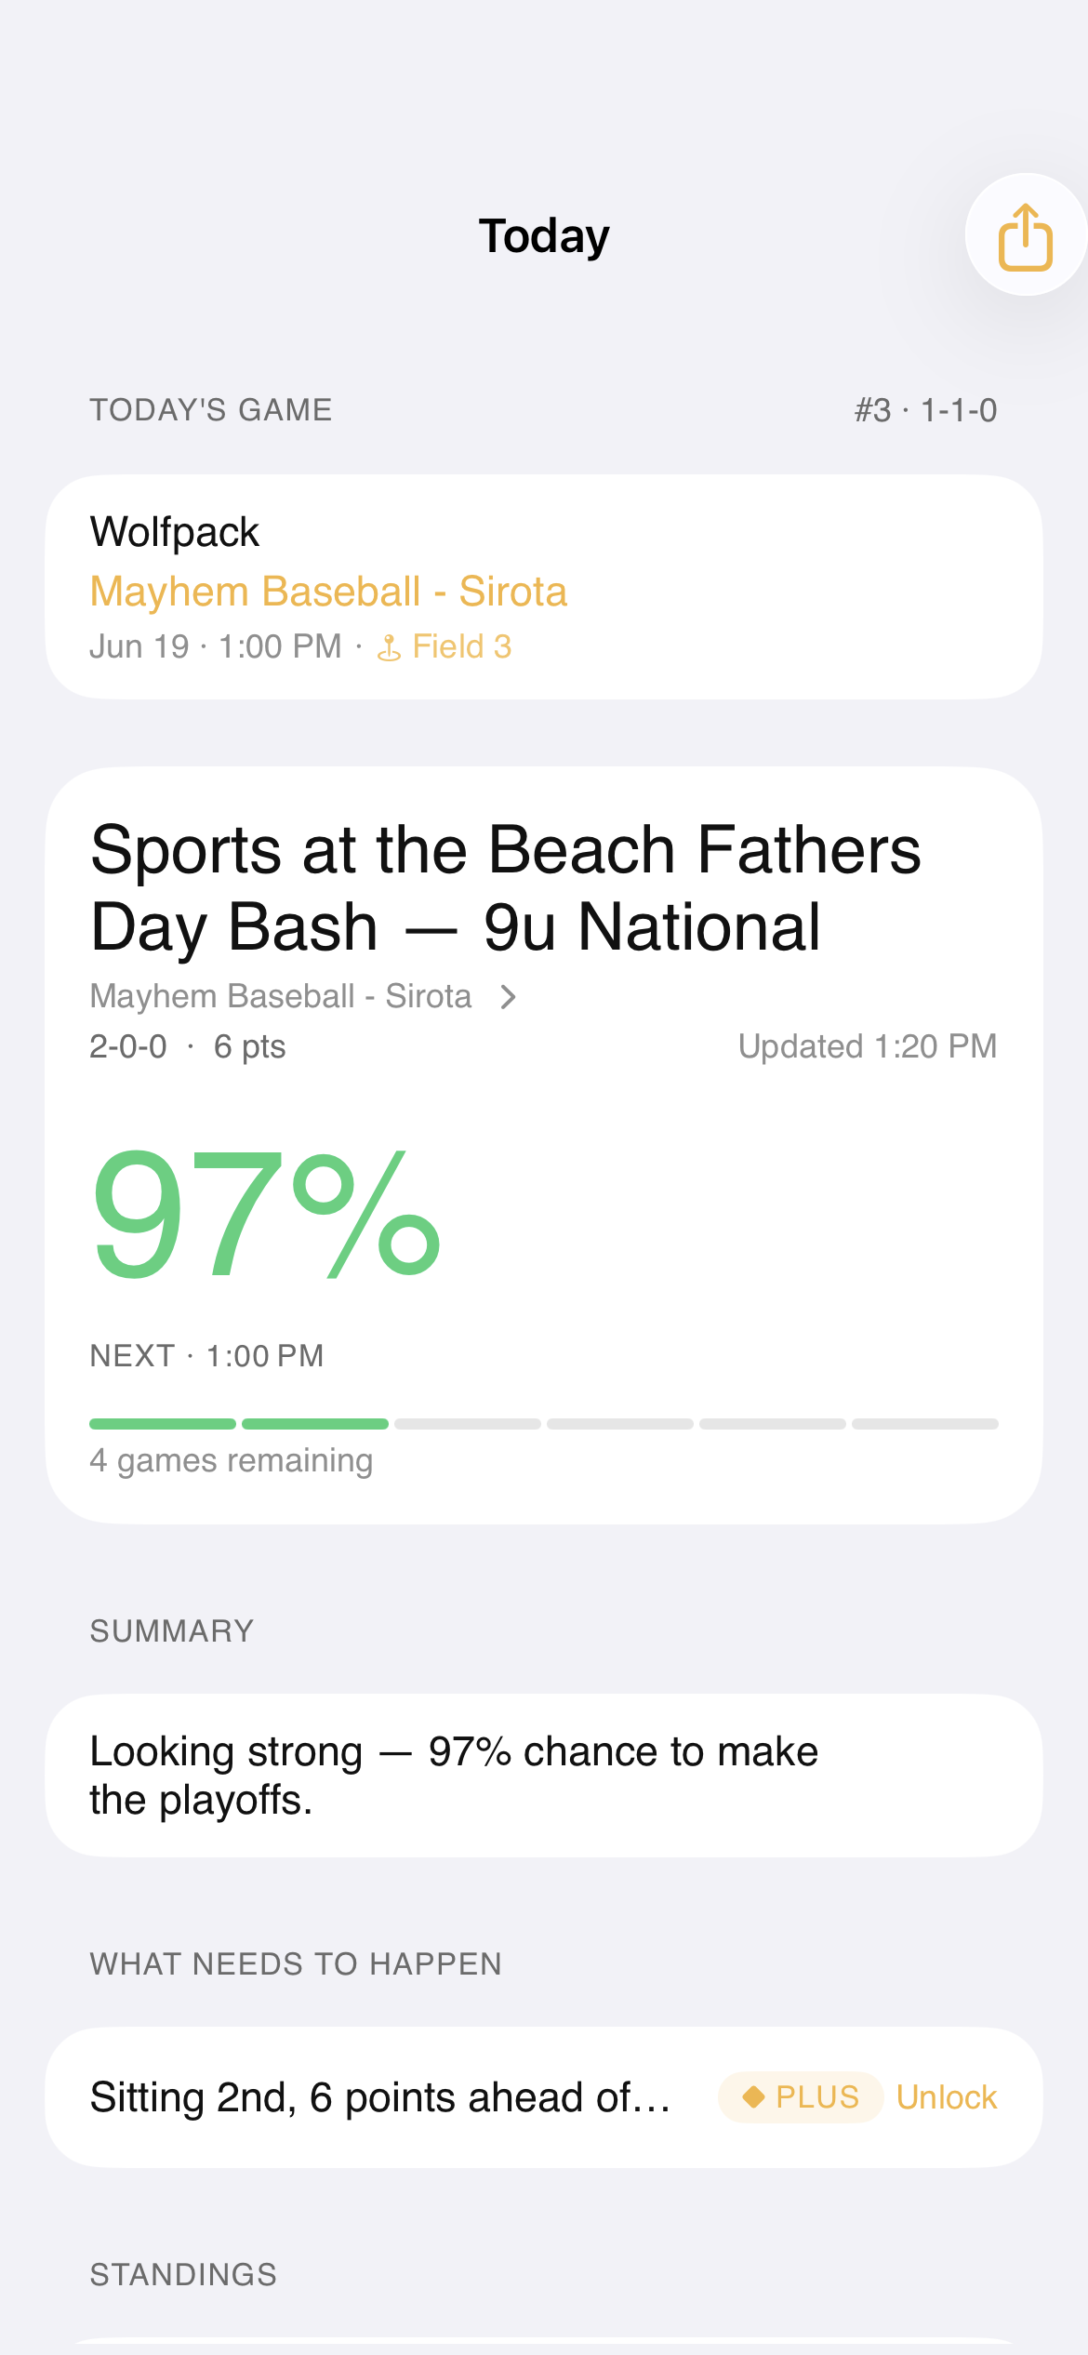Image resolution: width=1088 pixels, height=2355 pixels.
Task: Click the last gray progress segment
Action: (x=925, y=1424)
